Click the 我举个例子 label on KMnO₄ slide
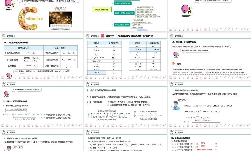The height and width of the screenshot is (151, 251). tap(183, 100)
